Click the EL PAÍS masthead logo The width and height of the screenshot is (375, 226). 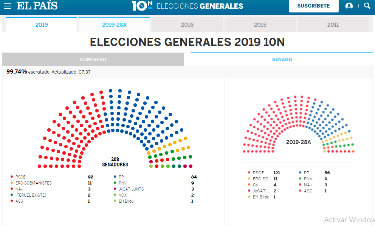(37, 6)
